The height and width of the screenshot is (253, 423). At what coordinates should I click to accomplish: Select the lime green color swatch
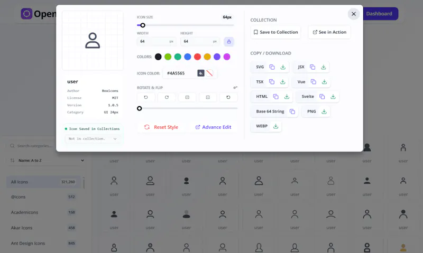[x=168, y=57]
